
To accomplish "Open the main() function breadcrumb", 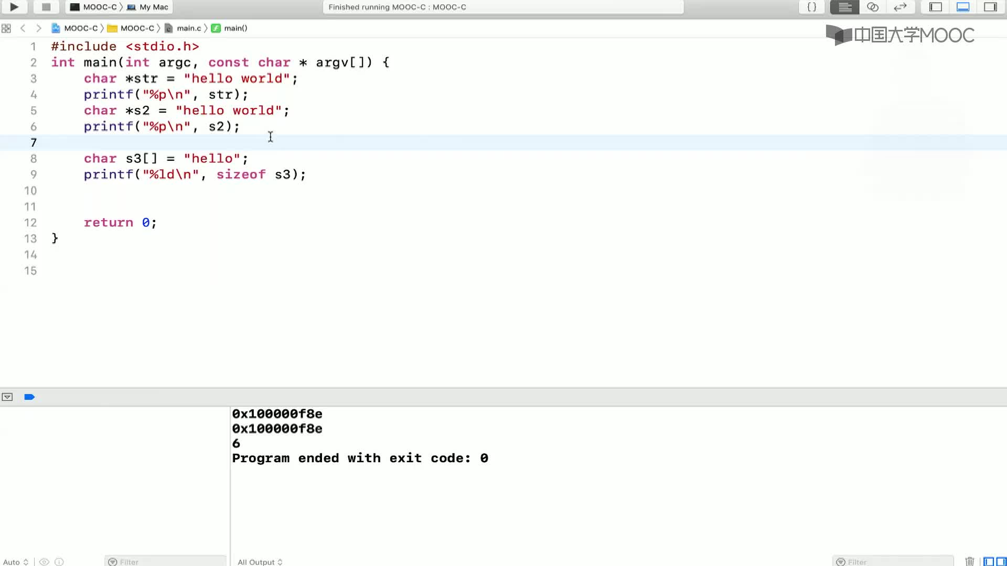I will coord(229,28).
